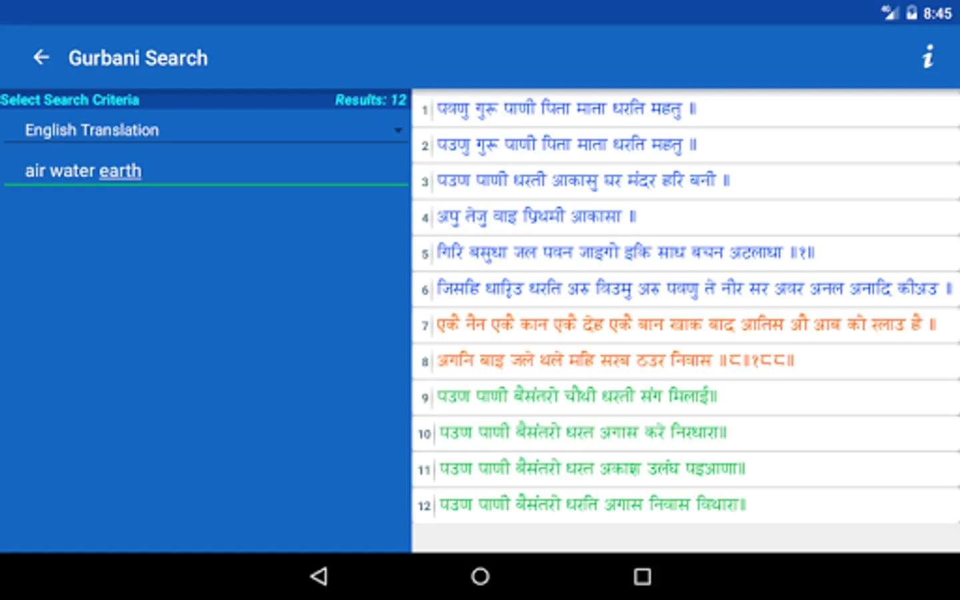Open green search result number 11
The image size is (960, 600).
[686, 469]
